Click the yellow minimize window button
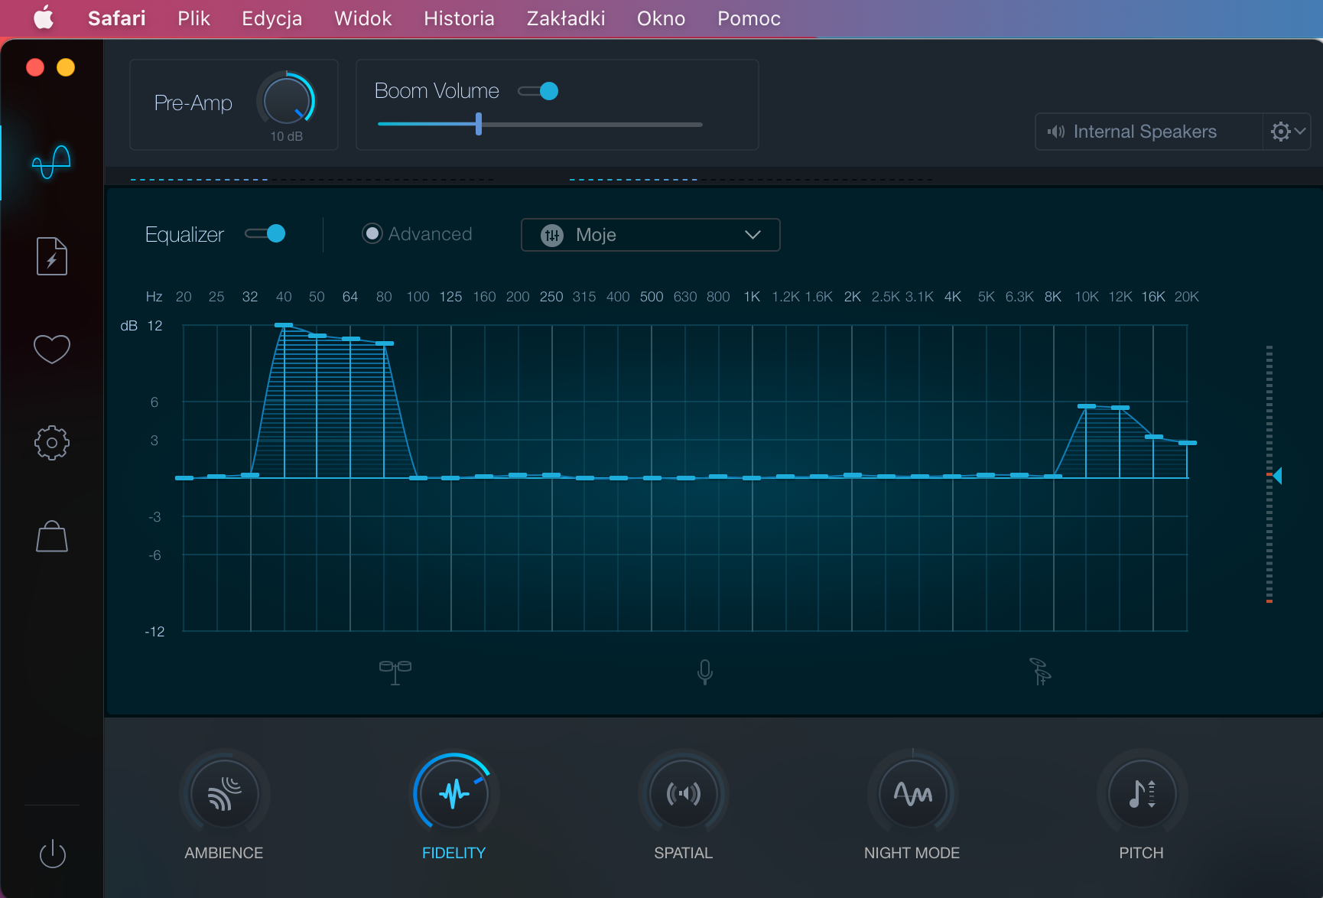Screen dimensions: 1323x898 click(x=66, y=67)
